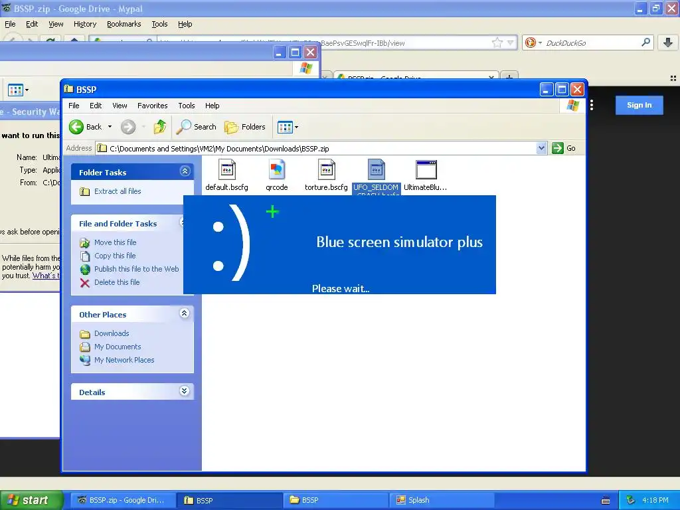
Task: Collapse the Folder Tasks panel
Action: click(x=185, y=171)
